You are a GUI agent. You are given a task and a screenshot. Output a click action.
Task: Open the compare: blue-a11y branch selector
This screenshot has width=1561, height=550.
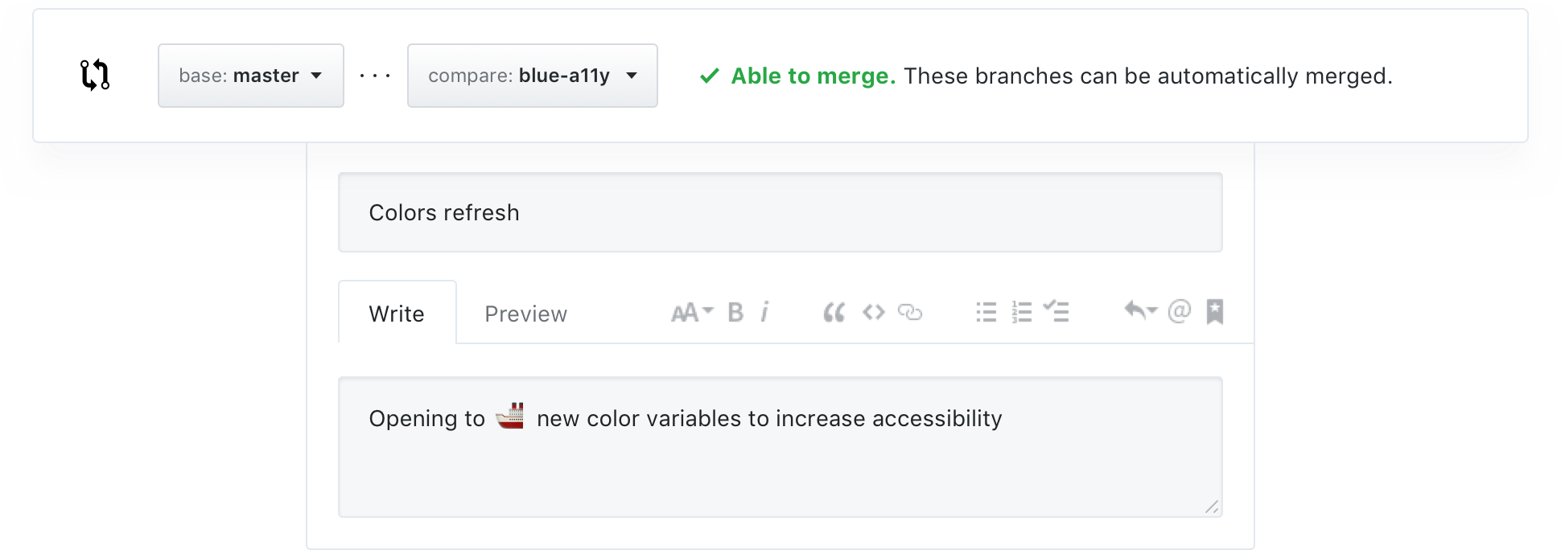click(x=532, y=75)
